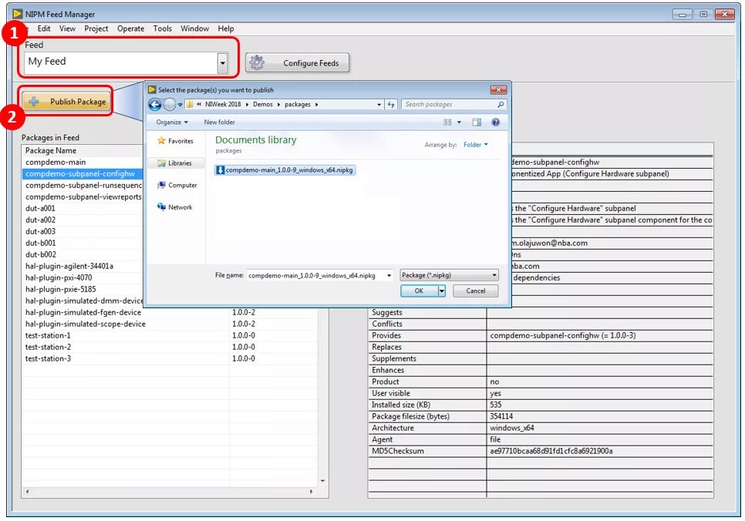Screen dimensions: 745x521
Task: Click the Libraries icon in navigation pane
Action: tap(161, 163)
